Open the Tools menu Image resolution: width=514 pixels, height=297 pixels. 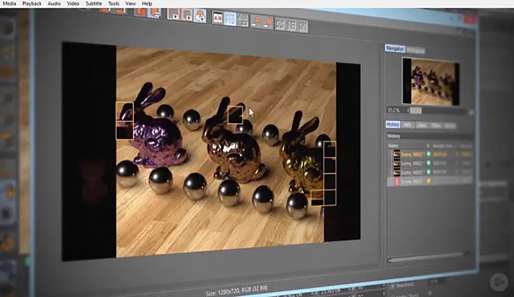pyautogui.click(x=114, y=4)
